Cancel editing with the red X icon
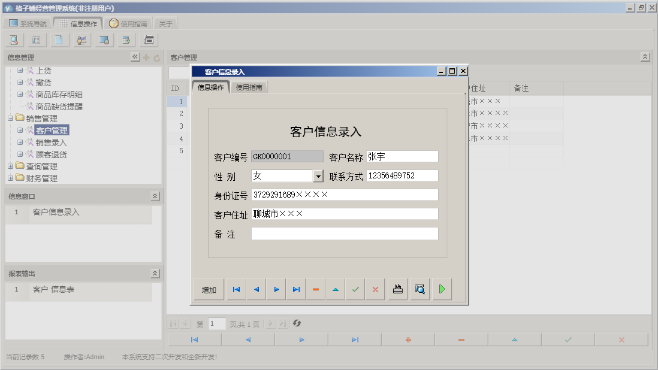Viewport: 658px width, 370px height. point(375,289)
